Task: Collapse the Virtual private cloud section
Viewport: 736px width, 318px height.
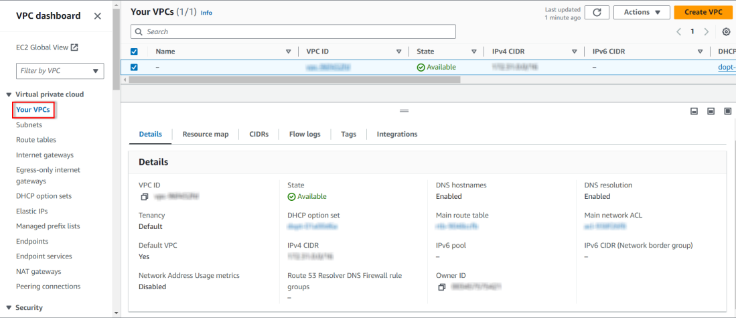Action: pyautogui.click(x=9, y=95)
